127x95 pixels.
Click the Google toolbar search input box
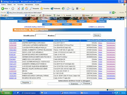(17, 15)
